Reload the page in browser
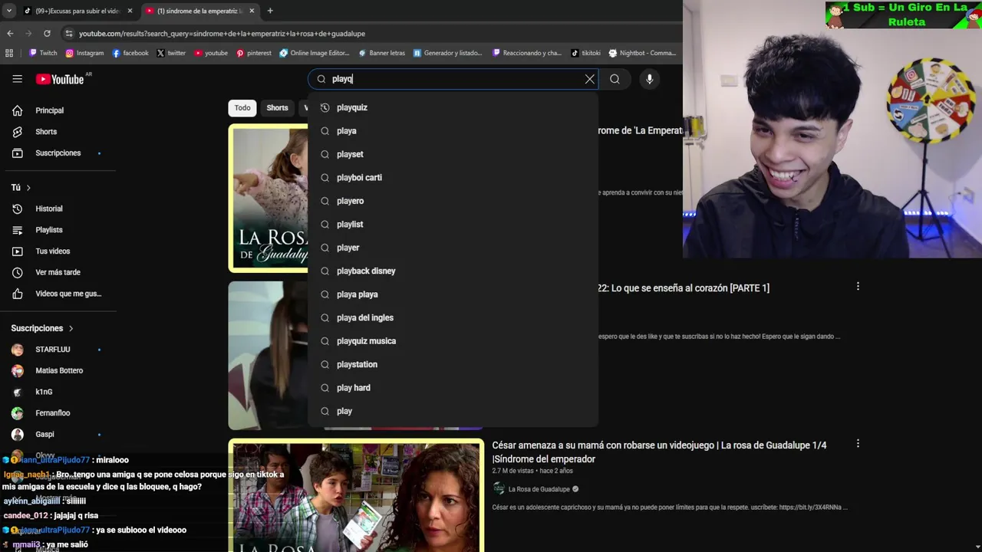The image size is (982, 552). [47, 34]
